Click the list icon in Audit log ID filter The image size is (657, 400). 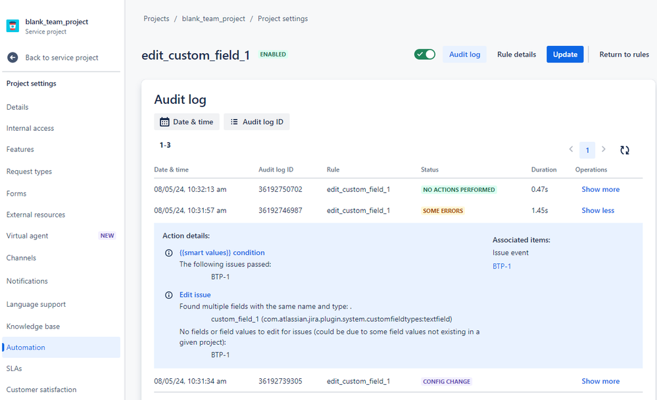click(234, 122)
